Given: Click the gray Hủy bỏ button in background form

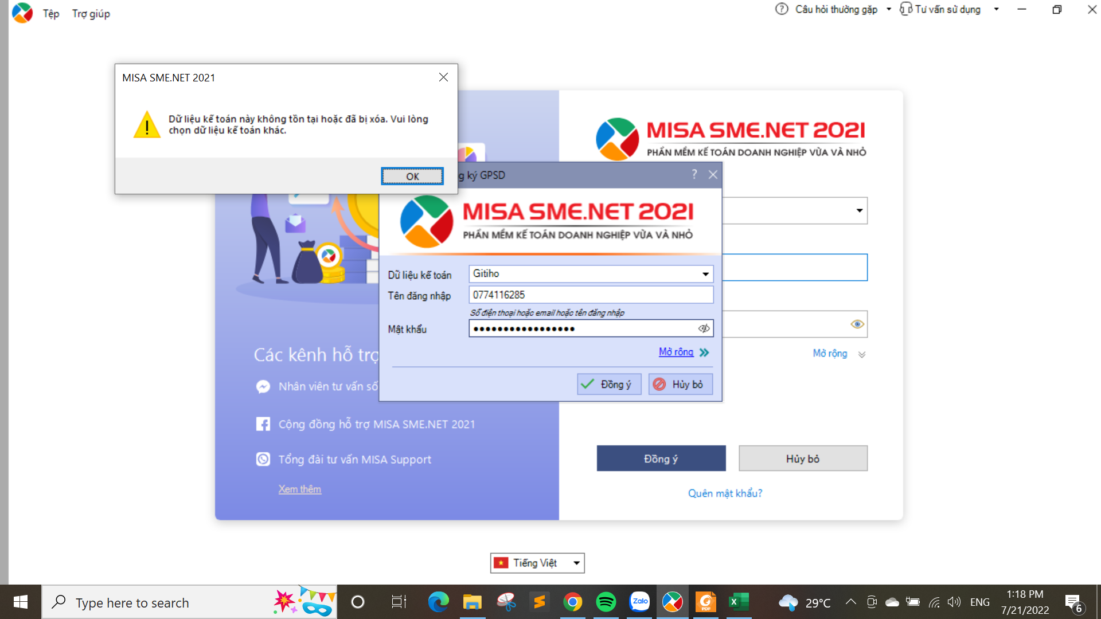Looking at the screenshot, I should point(803,459).
